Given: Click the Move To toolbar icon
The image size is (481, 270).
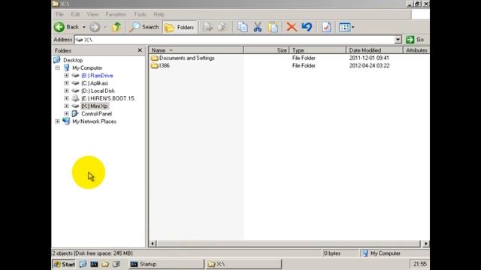Looking at the screenshot, I should (x=208, y=27).
